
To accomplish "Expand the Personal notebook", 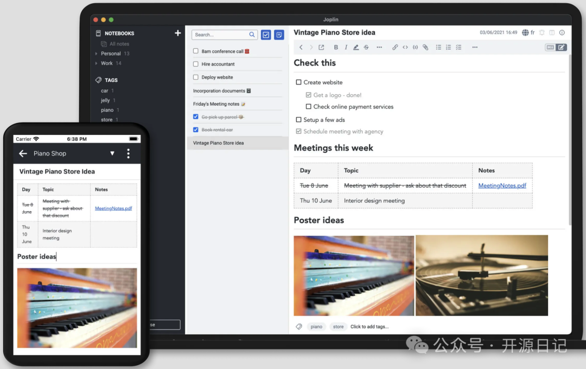I will [97, 54].
